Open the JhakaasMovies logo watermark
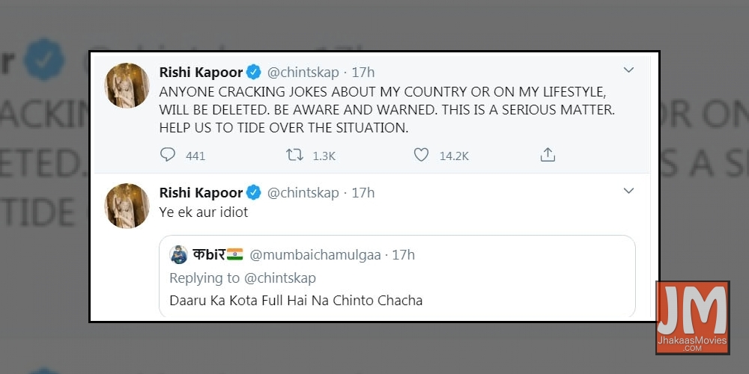 pos(692,317)
